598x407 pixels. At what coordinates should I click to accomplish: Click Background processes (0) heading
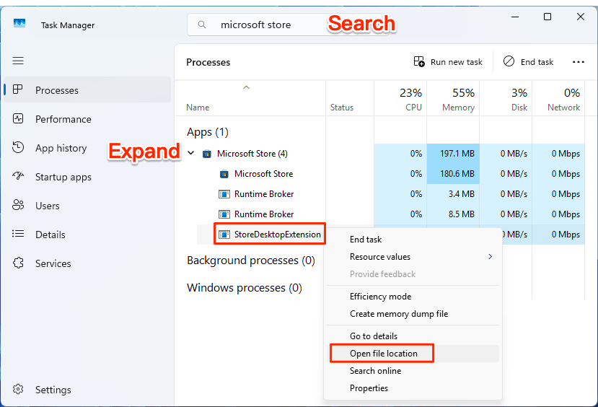pyautogui.click(x=251, y=261)
